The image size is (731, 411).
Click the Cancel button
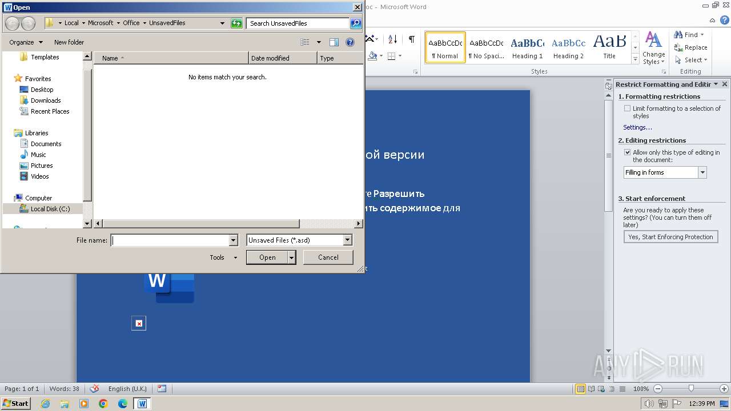(x=328, y=257)
